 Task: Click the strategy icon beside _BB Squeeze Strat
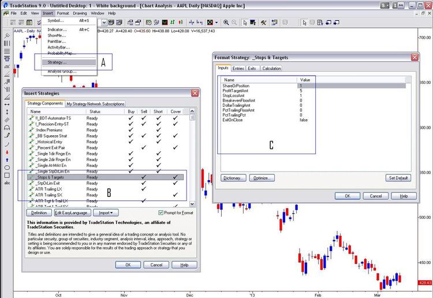(x=31, y=136)
